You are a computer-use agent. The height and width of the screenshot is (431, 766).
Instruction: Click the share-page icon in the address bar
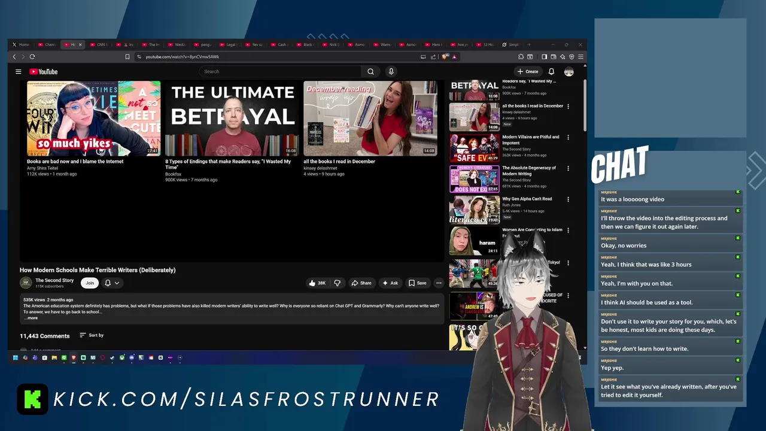[433, 57]
